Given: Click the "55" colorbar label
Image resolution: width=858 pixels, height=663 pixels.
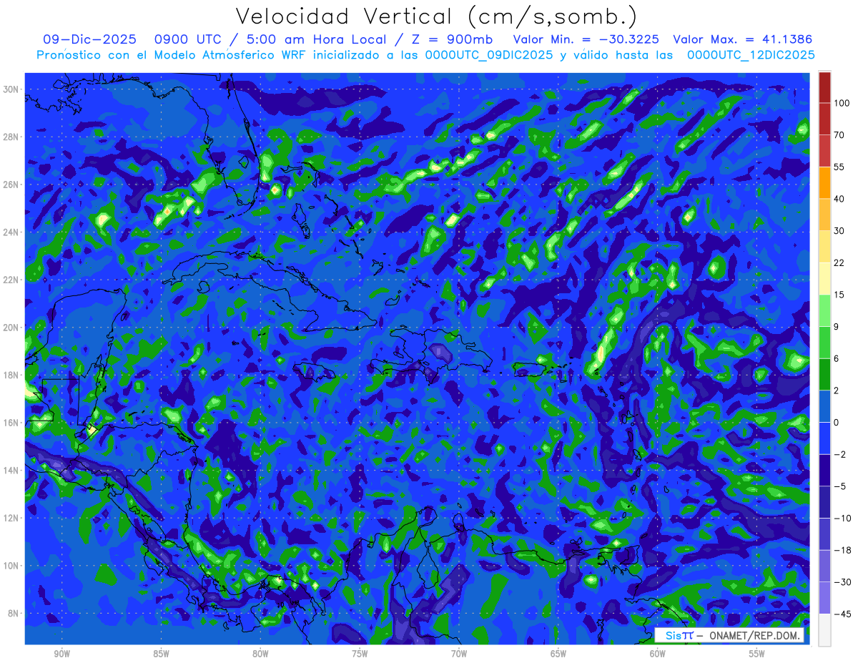Looking at the screenshot, I should point(839,167).
